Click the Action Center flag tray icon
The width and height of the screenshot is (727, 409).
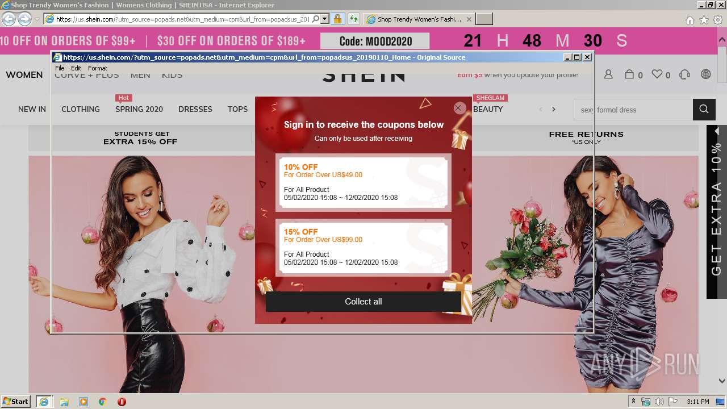click(x=673, y=402)
